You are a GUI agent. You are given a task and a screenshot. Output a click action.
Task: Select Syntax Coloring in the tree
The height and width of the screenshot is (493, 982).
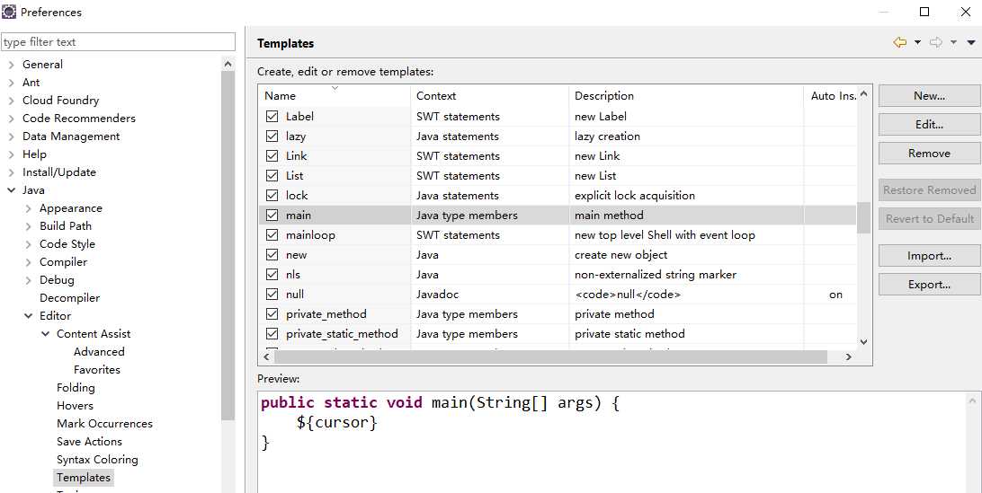coord(97,460)
